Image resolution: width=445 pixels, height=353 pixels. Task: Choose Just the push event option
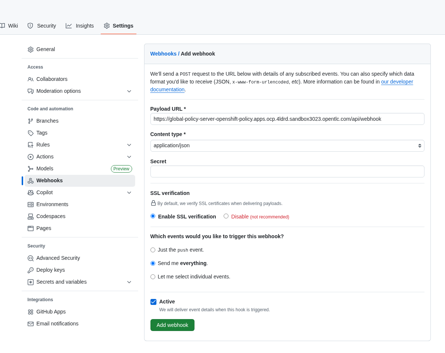pos(153,250)
